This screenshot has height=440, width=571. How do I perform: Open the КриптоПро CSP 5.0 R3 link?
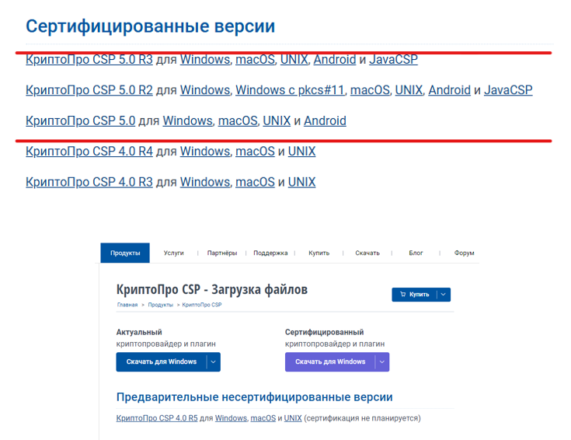coord(89,59)
